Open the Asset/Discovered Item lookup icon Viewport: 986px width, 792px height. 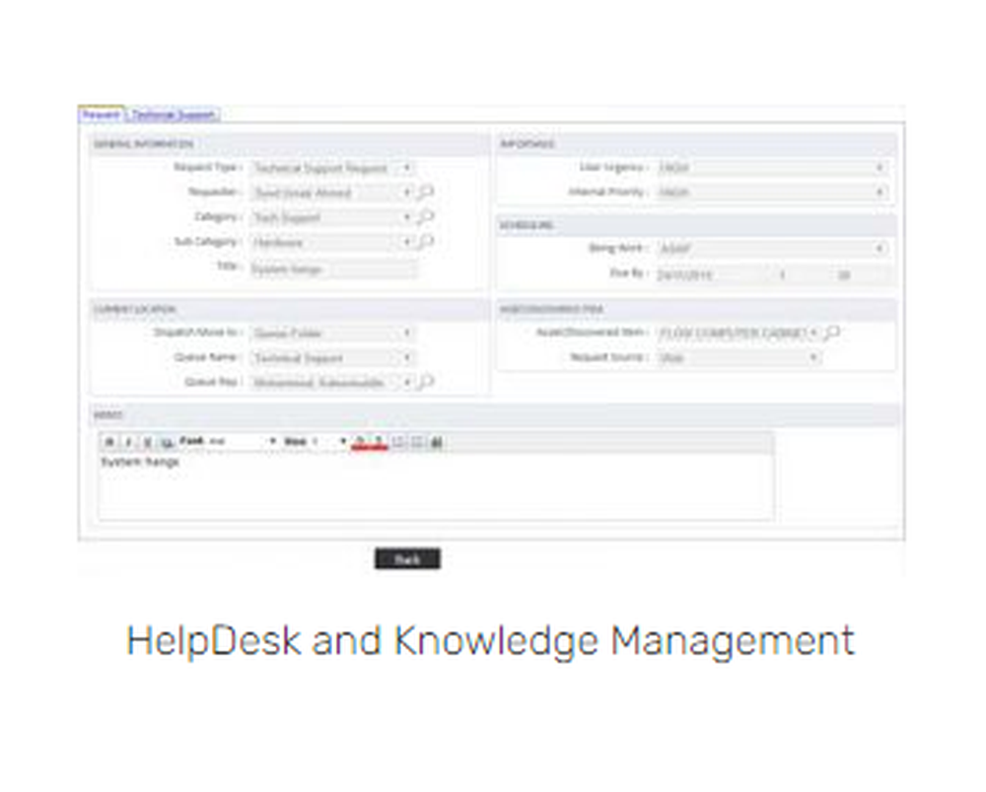click(x=831, y=333)
